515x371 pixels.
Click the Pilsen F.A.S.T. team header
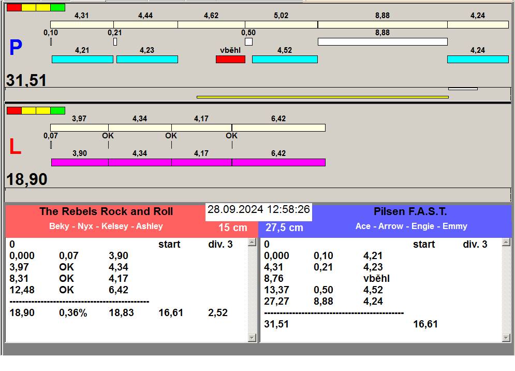[x=410, y=211]
